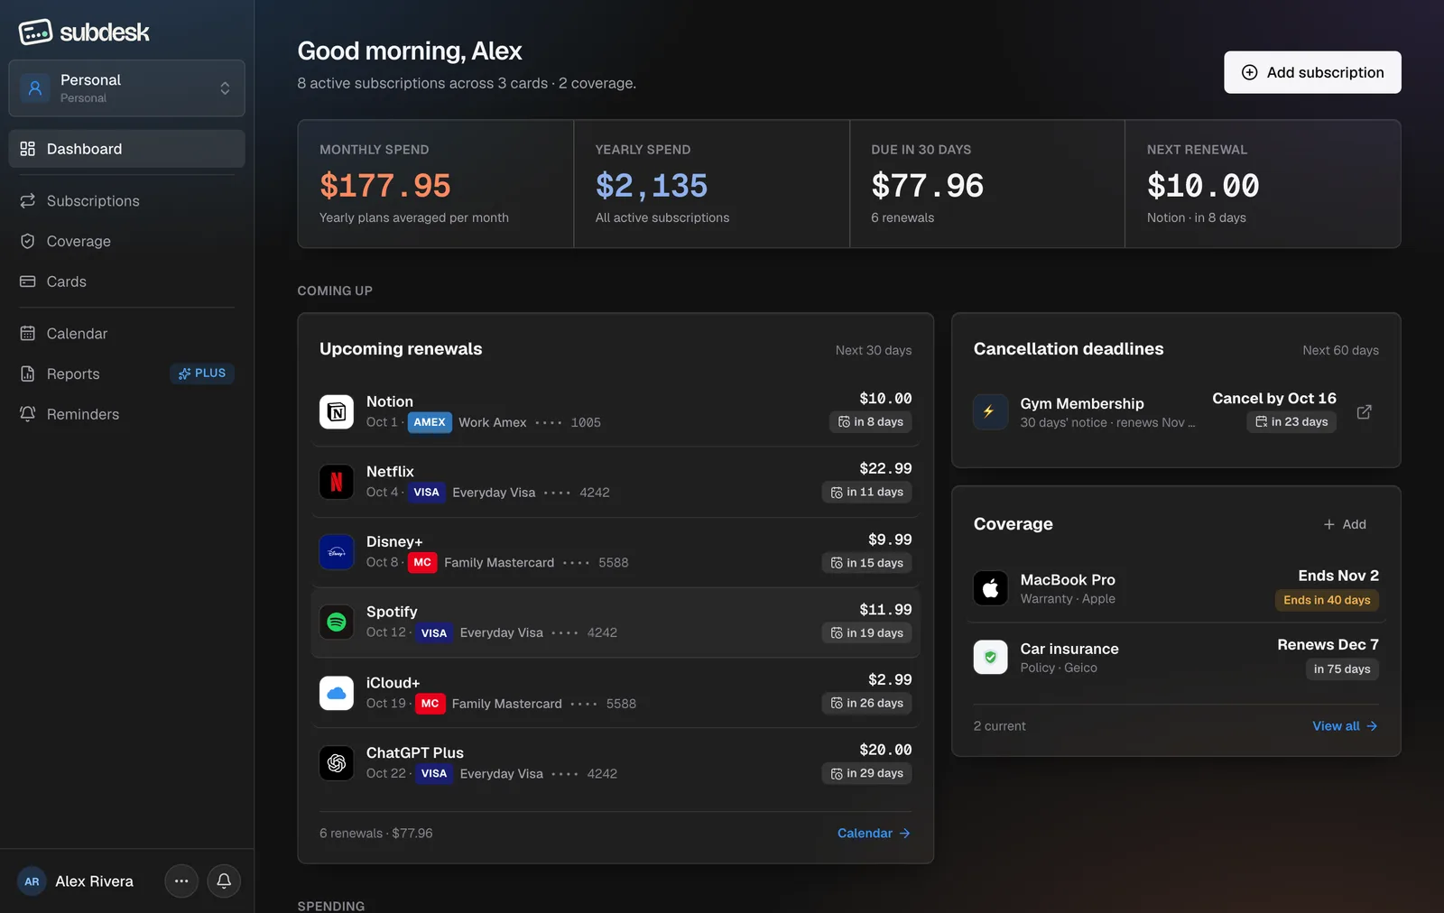Open Gym Membership external link icon

[x=1364, y=411]
